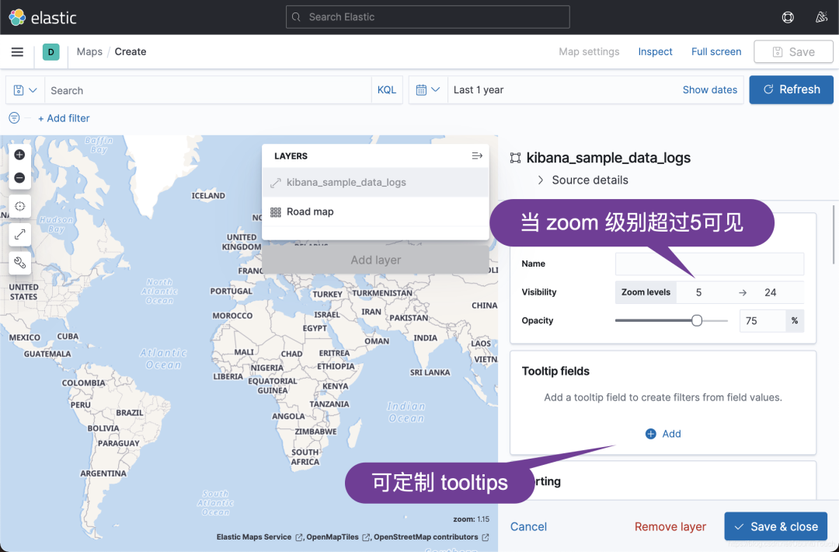
Task: Click the Refresh button
Action: pyautogui.click(x=791, y=89)
